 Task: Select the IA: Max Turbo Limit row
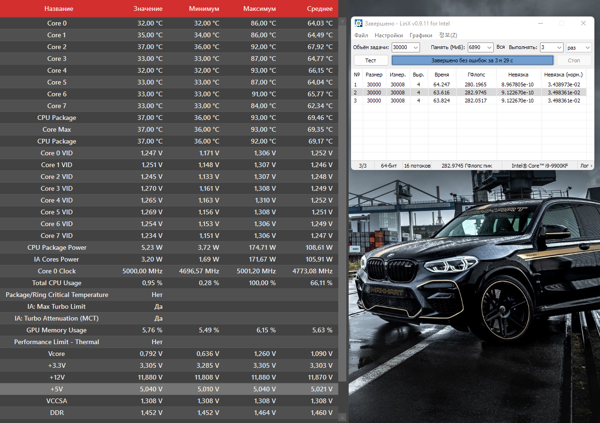coord(169,306)
